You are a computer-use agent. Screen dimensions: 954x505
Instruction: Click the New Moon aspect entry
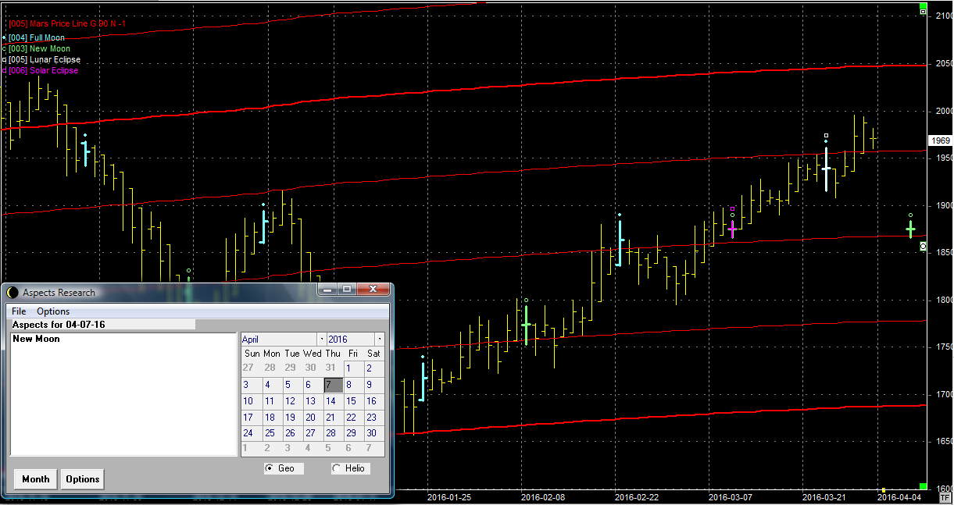pyautogui.click(x=37, y=340)
